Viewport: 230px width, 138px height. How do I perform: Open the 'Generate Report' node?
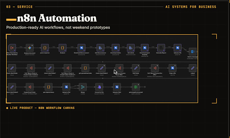click(161, 48)
